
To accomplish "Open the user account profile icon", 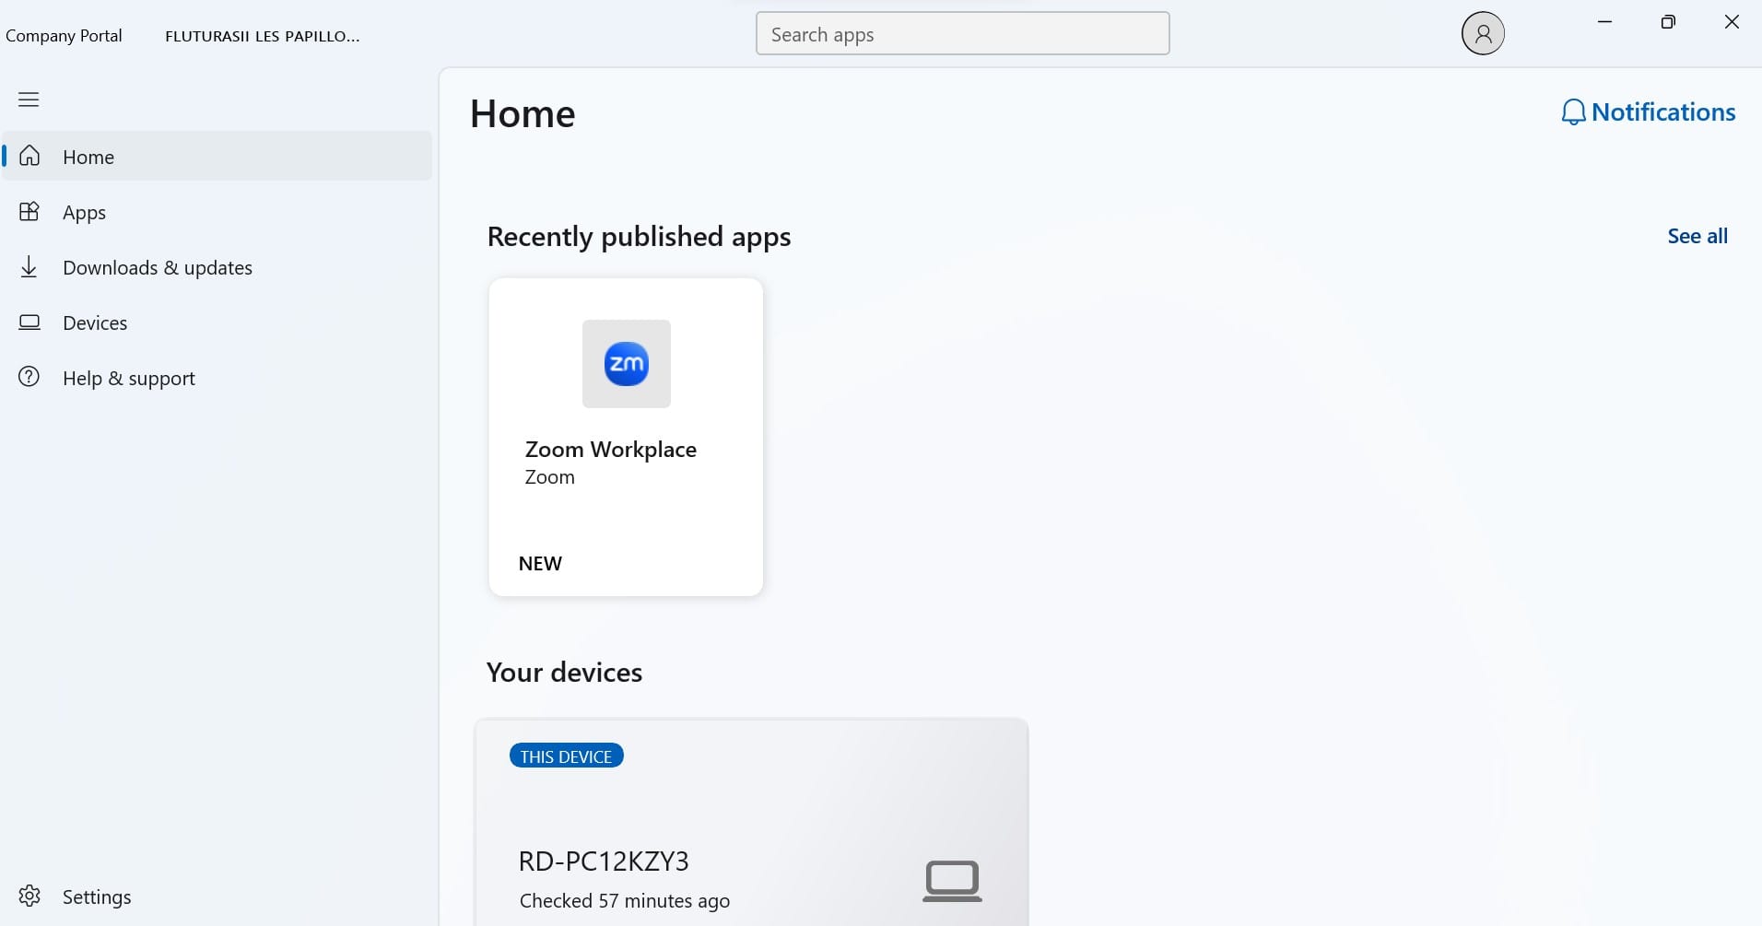I will (x=1483, y=34).
